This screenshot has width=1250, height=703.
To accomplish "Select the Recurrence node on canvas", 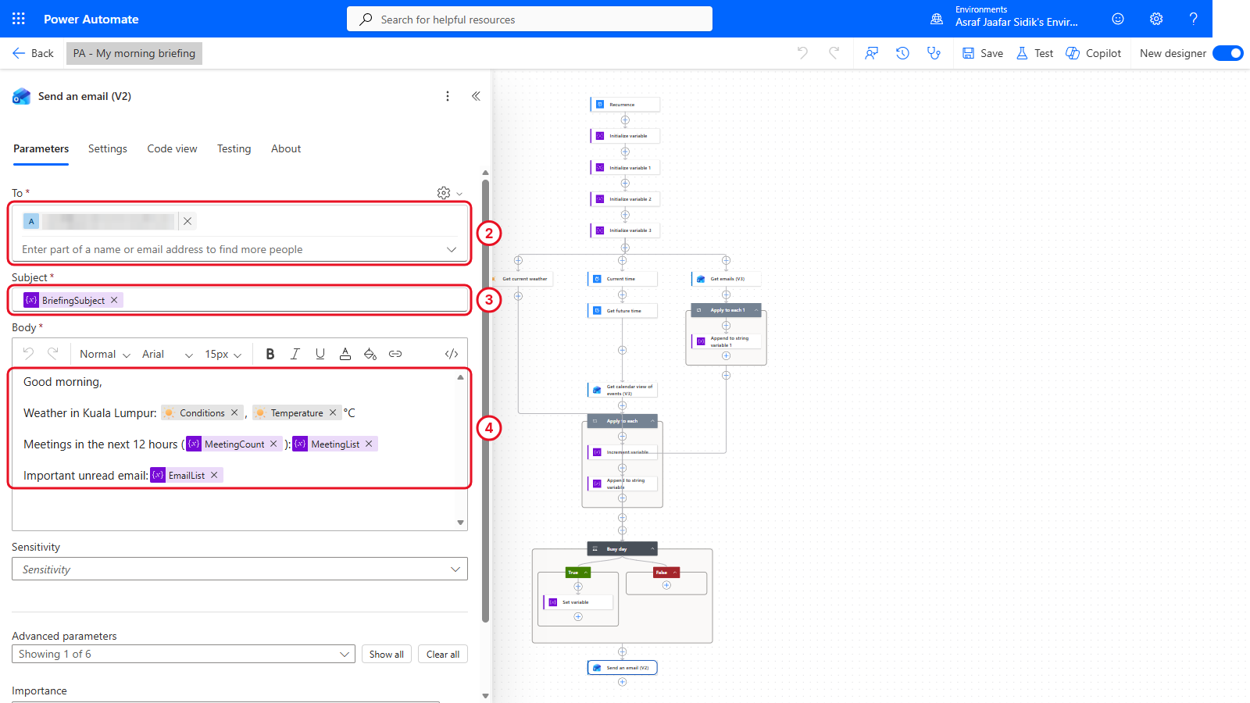I will [625, 104].
